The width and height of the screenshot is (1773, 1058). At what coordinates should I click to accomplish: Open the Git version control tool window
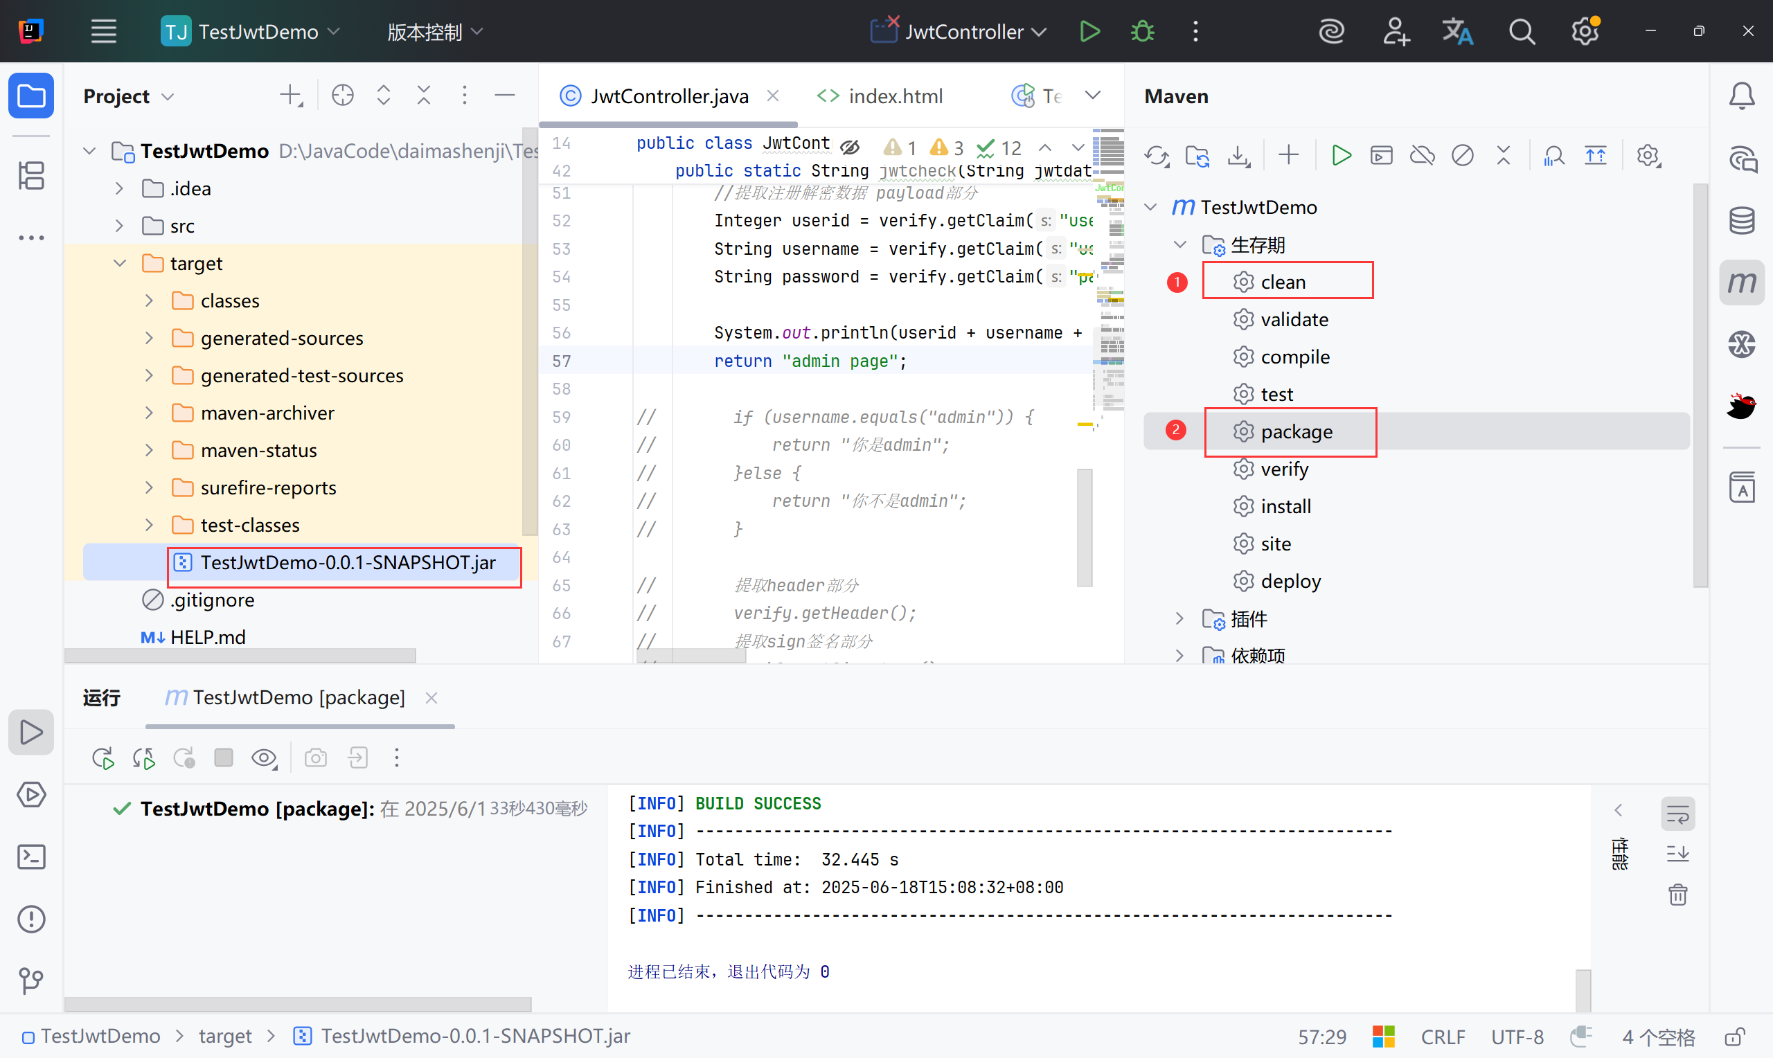pos(31,981)
